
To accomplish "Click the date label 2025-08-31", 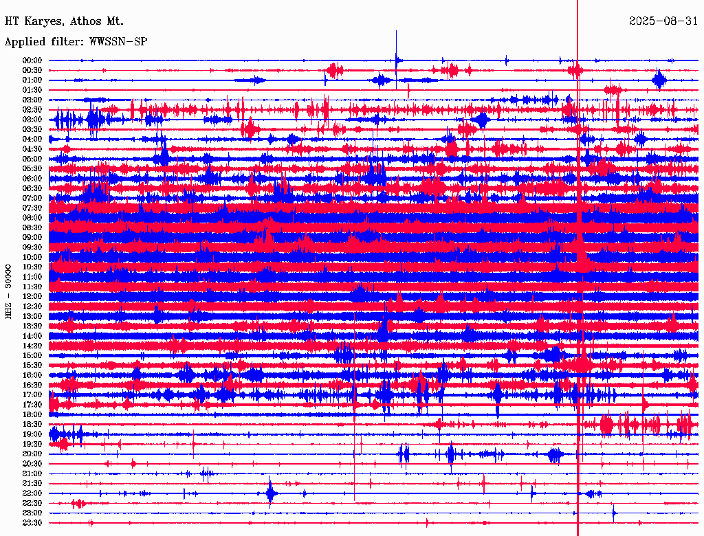I will click(663, 21).
